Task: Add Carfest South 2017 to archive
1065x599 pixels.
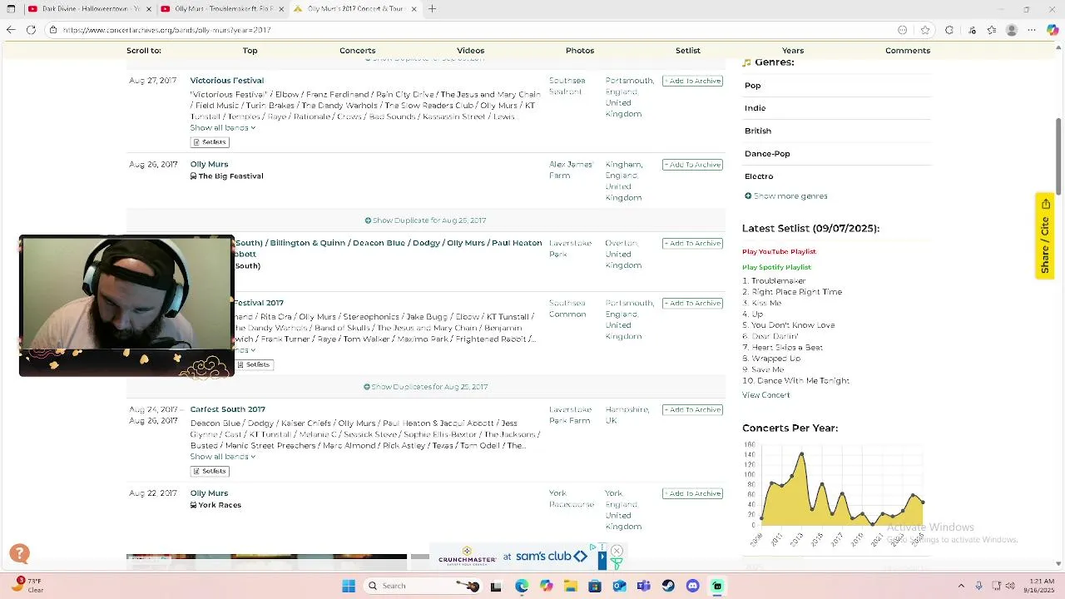Action: 692,410
